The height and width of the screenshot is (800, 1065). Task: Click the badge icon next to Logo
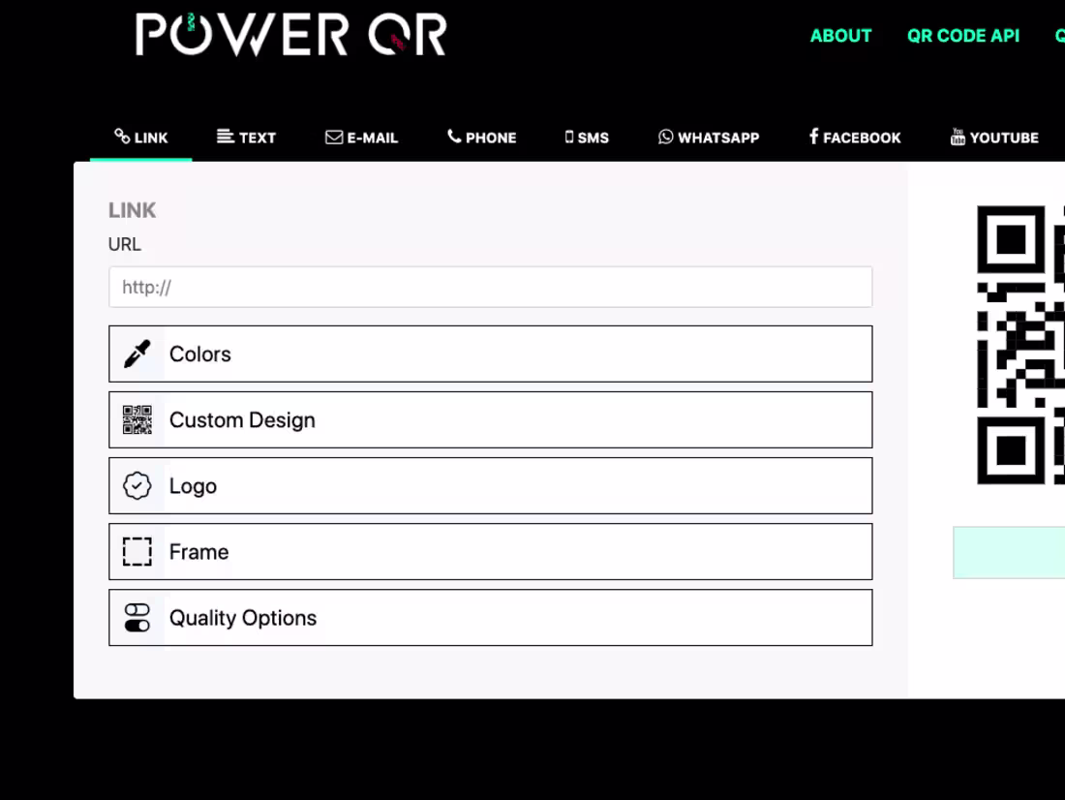[x=137, y=485]
